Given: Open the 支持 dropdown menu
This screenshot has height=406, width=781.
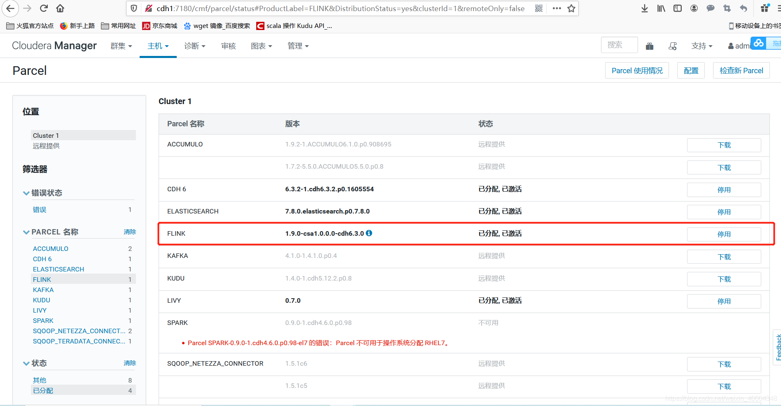Looking at the screenshot, I should [x=702, y=46].
